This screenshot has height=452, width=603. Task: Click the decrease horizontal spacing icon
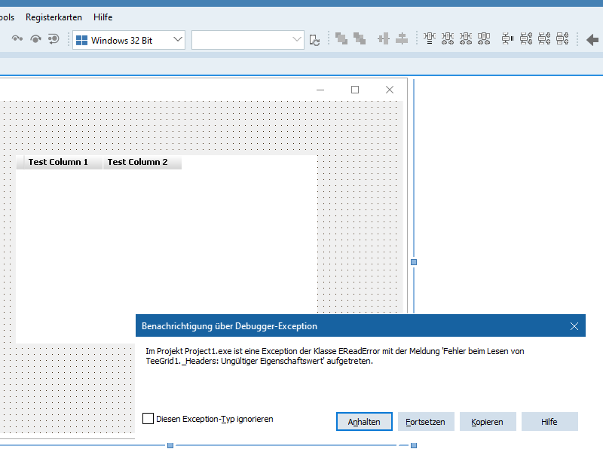click(x=466, y=39)
